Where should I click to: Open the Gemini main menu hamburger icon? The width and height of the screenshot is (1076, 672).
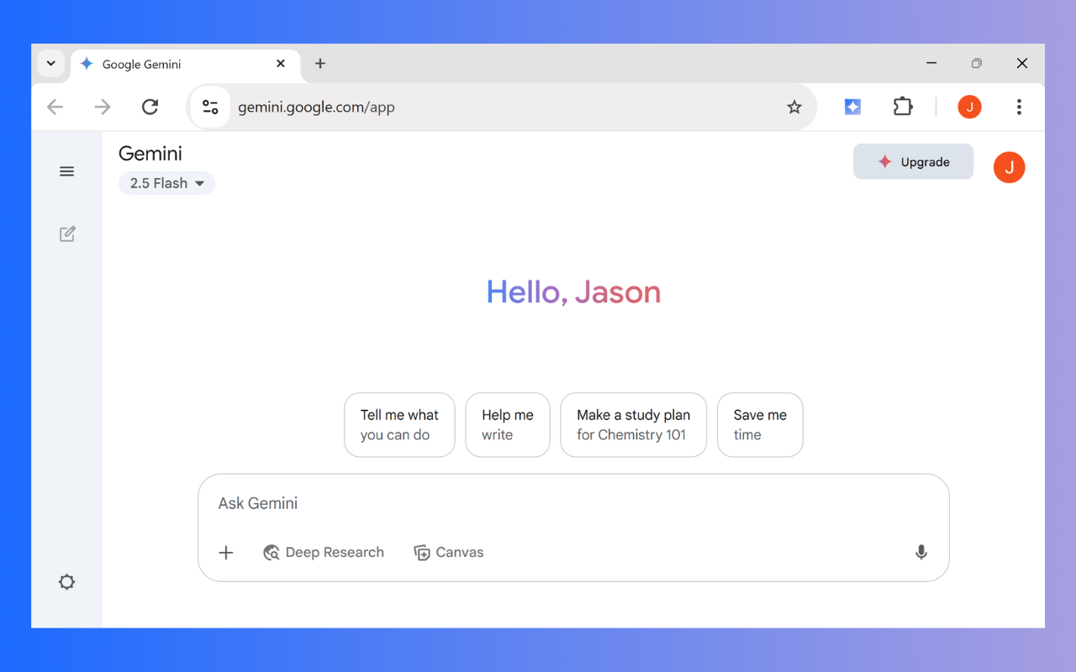(66, 171)
